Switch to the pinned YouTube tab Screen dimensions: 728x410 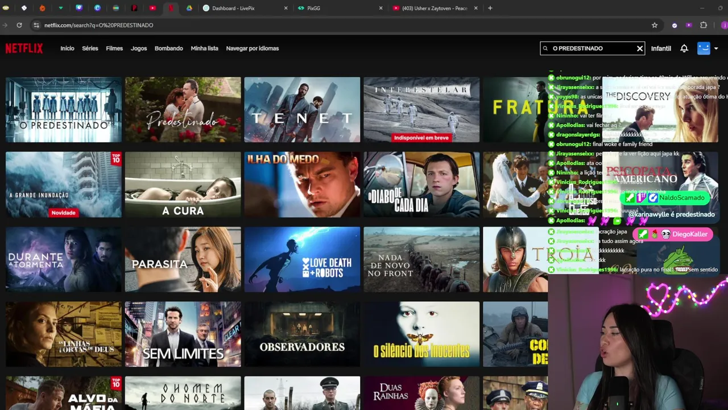point(152,8)
